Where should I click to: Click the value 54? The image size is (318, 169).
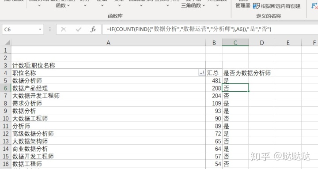coord(218,164)
